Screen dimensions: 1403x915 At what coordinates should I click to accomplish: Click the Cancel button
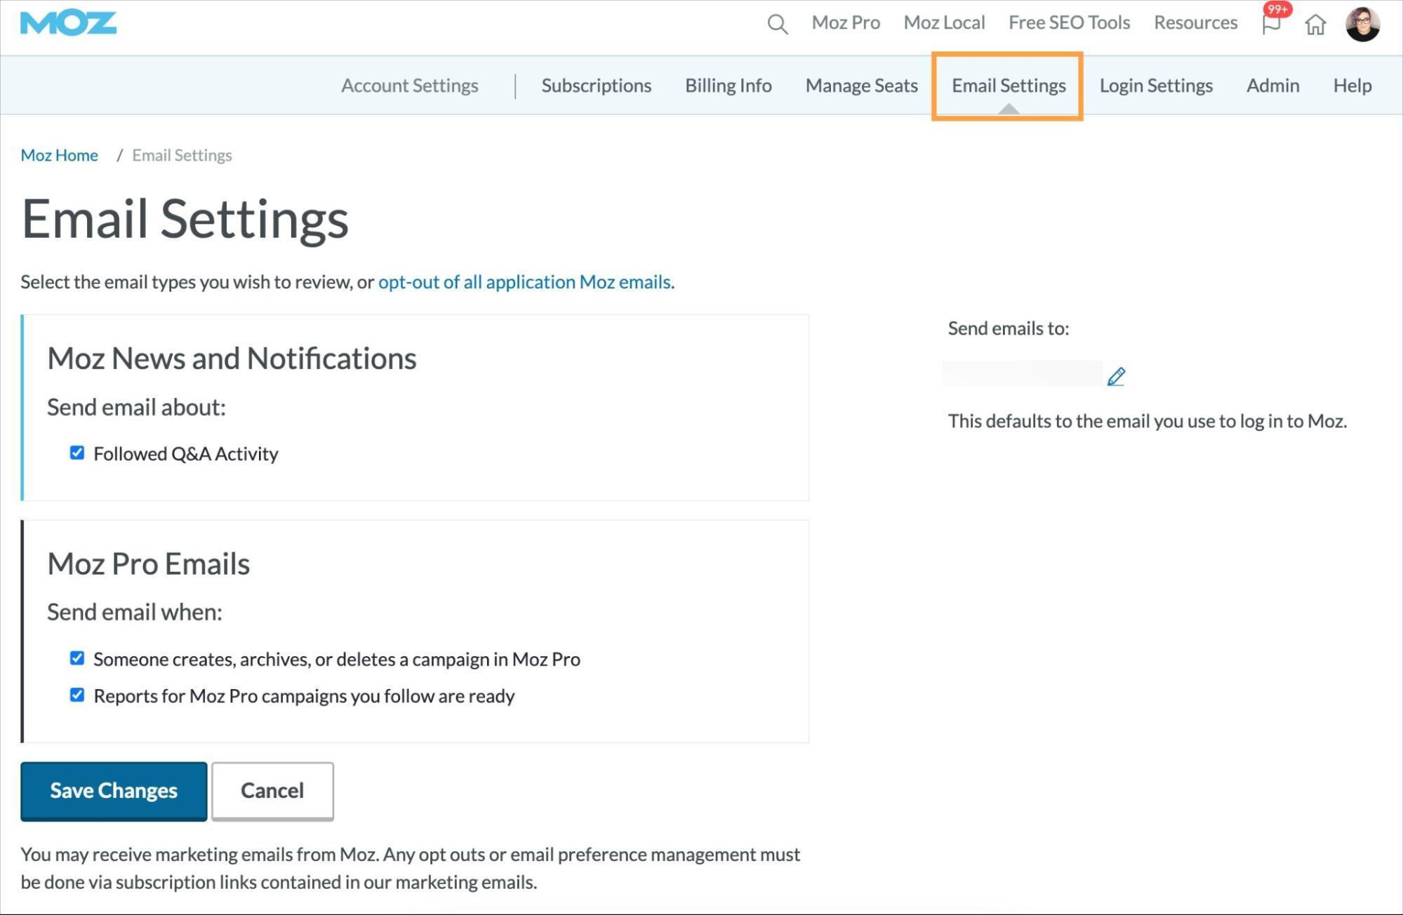click(272, 791)
